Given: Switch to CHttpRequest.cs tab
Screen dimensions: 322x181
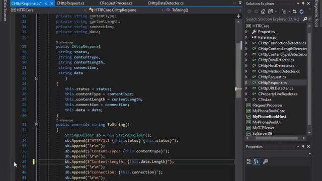Looking at the screenshot, I should (70, 3).
